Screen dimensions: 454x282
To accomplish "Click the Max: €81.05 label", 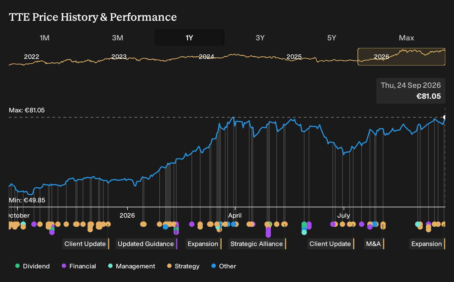I will pyautogui.click(x=27, y=110).
